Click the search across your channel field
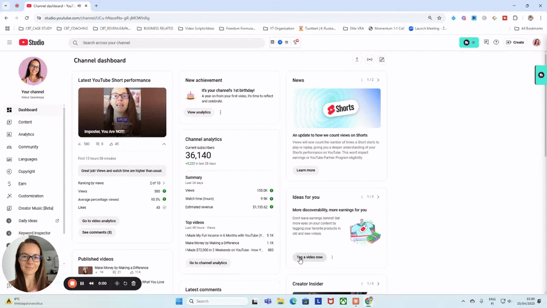 (x=167, y=43)
